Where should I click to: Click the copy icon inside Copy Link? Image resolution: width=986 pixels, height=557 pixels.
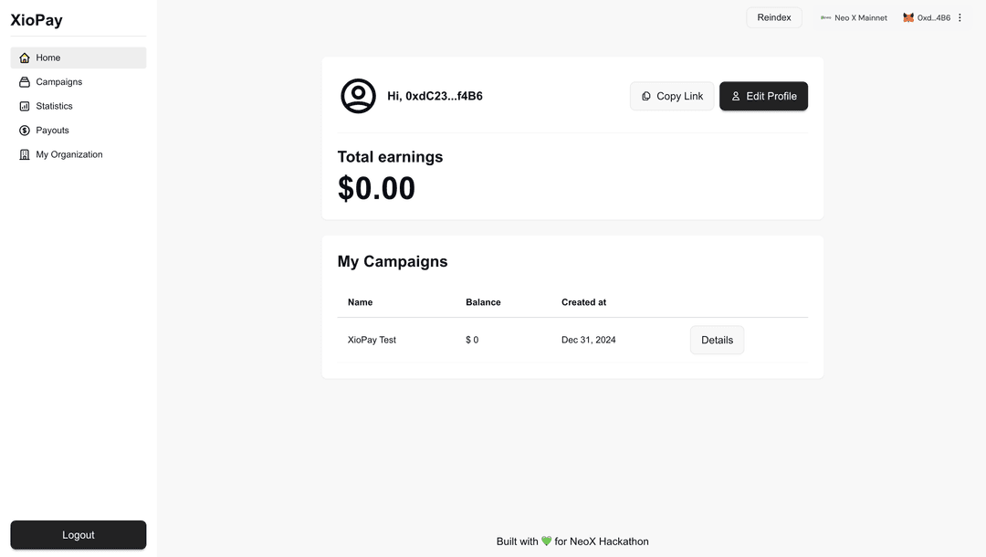click(645, 96)
